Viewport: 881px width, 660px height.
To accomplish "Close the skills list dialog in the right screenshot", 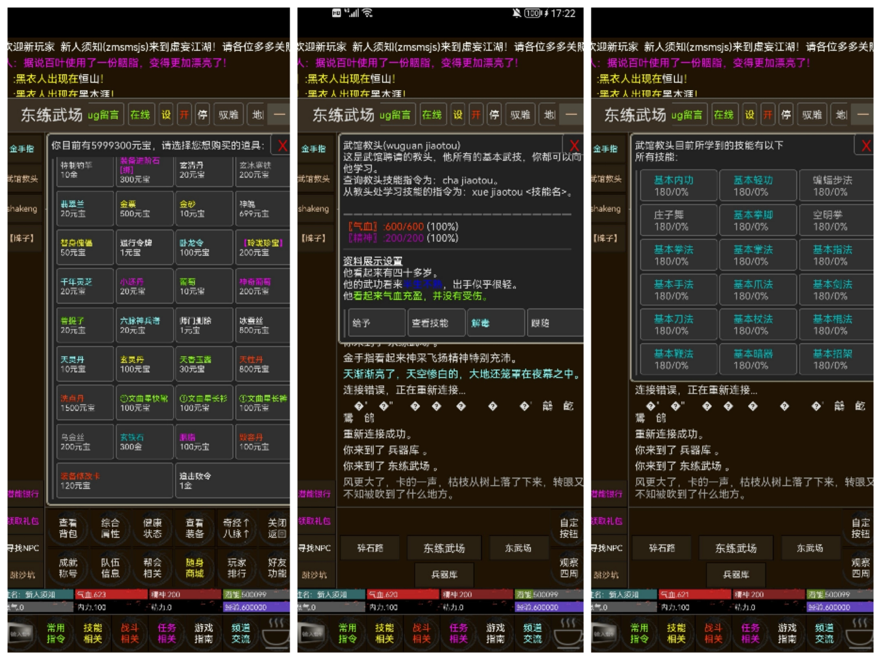I will 865,145.
